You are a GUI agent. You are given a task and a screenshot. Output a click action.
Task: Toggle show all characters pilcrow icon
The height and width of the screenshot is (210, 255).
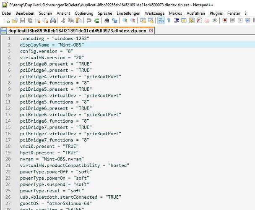point(169,21)
